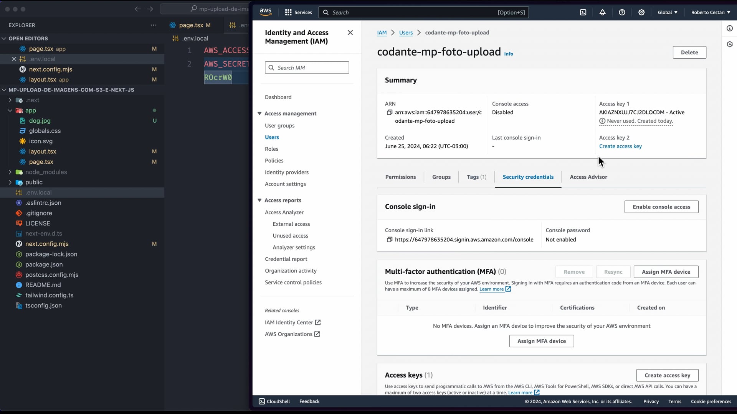Close the IAM navigation panel

pos(350,33)
